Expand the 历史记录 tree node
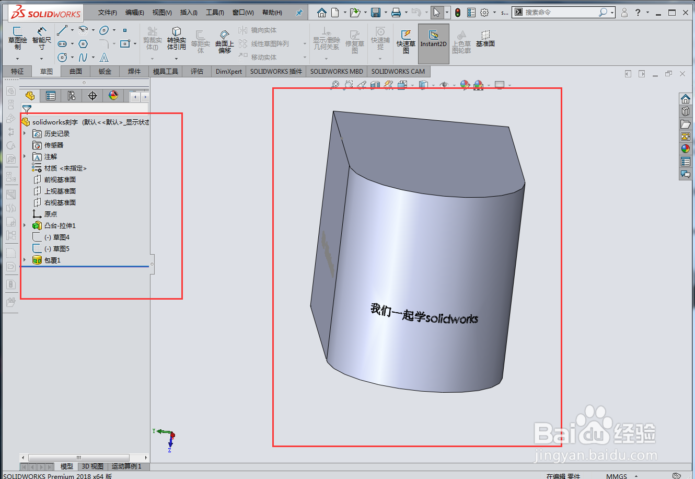The height and width of the screenshot is (479, 695). point(25,133)
